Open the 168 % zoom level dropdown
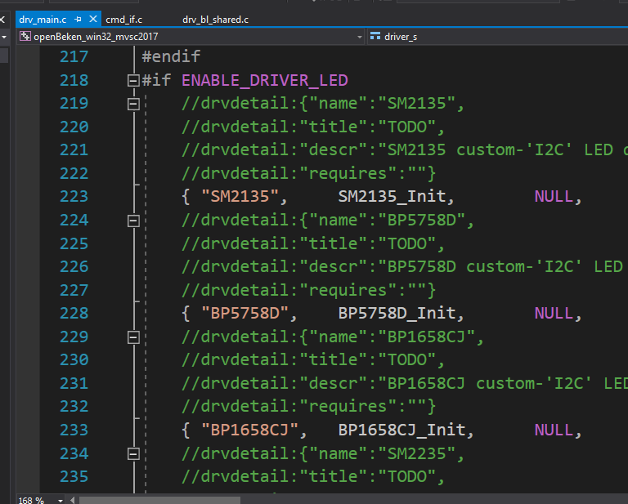 point(60,500)
